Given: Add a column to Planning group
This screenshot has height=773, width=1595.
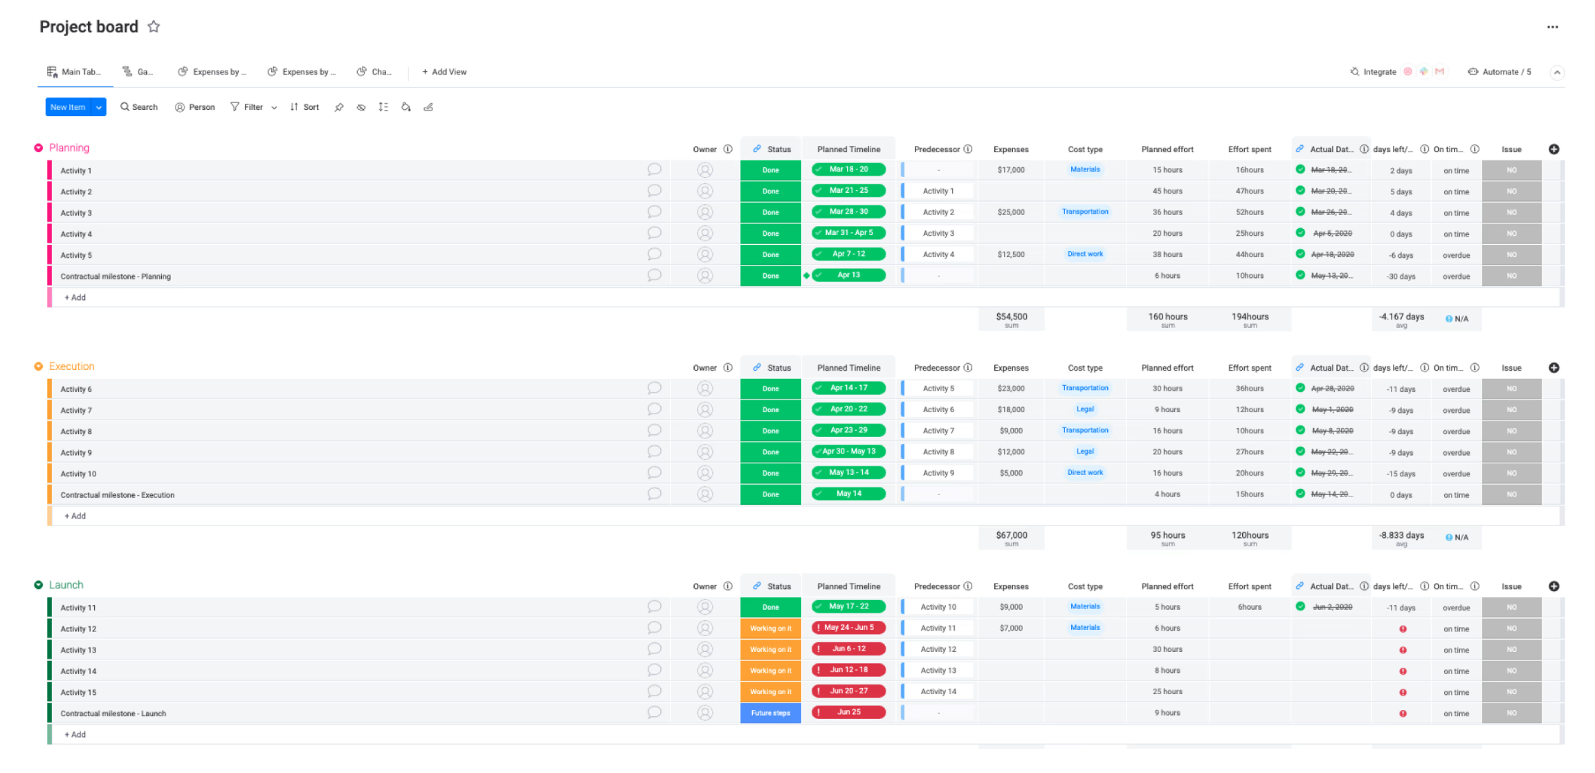Looking at the screenshot, I should pos(1553,149).
